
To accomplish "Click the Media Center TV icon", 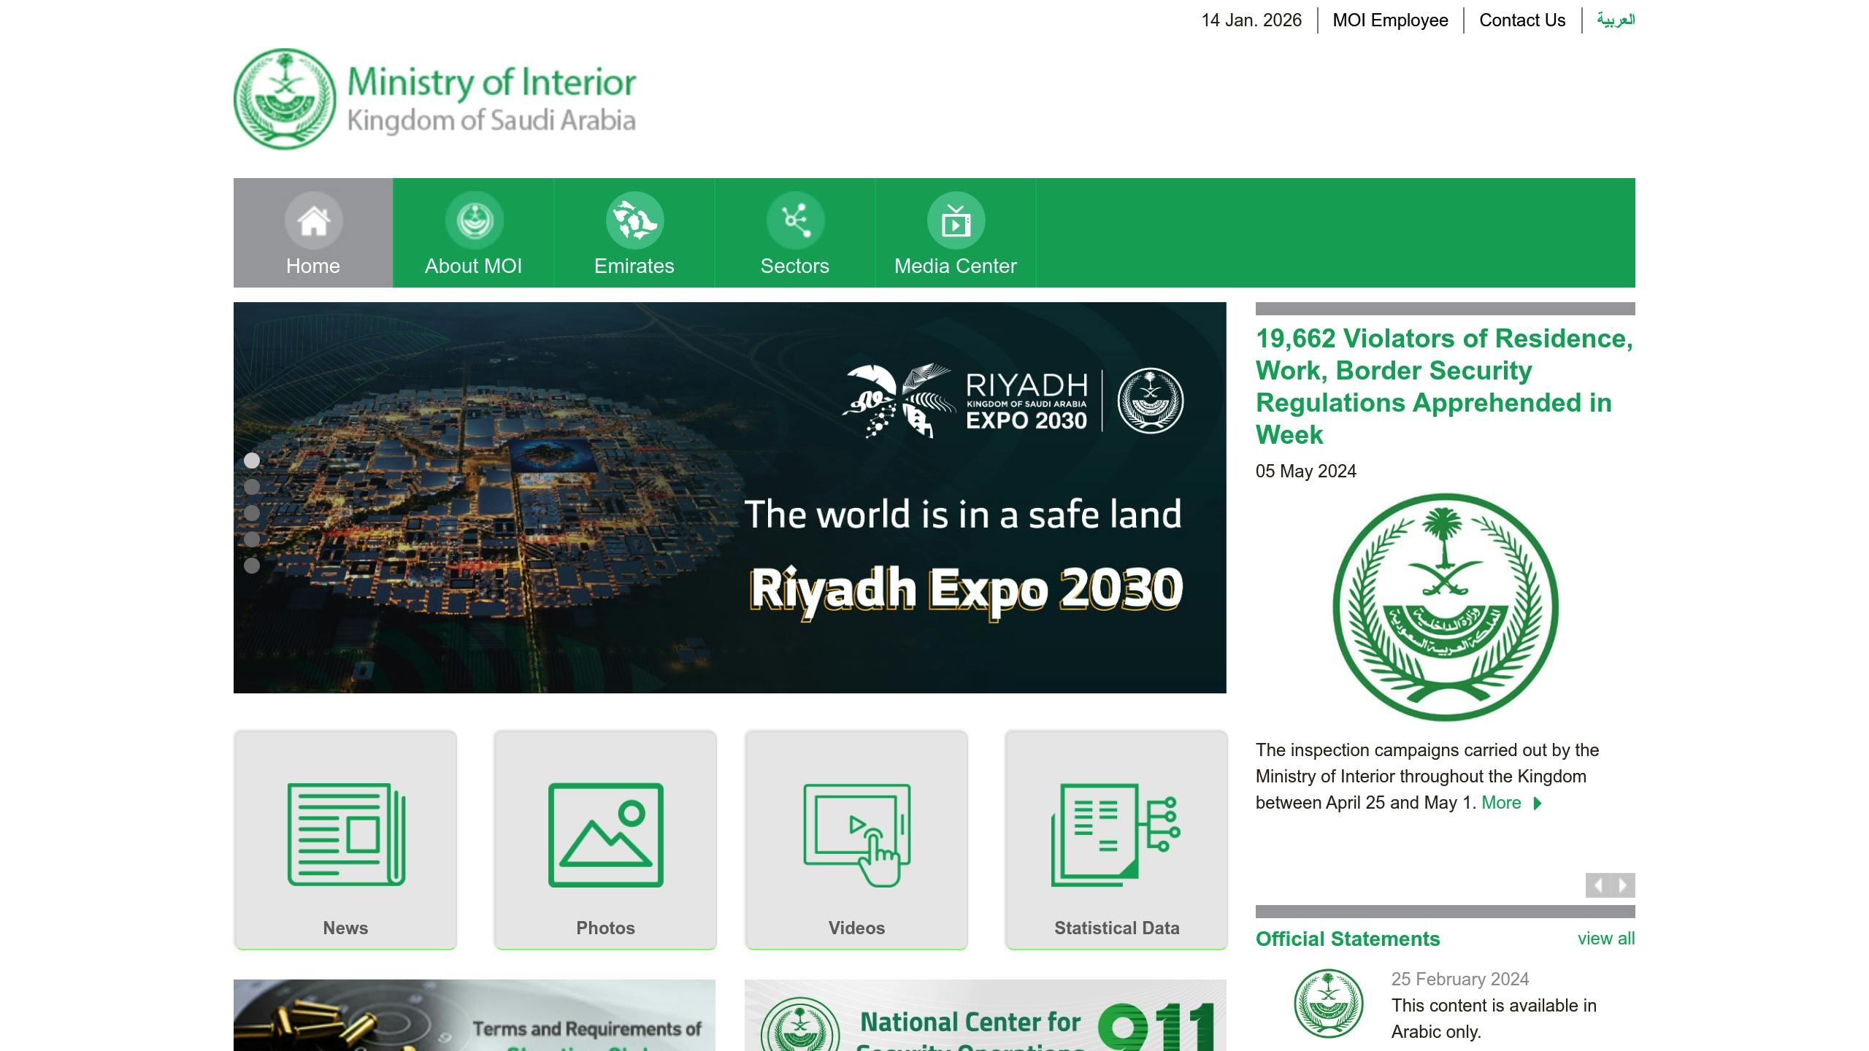I will tap(956, 220).
